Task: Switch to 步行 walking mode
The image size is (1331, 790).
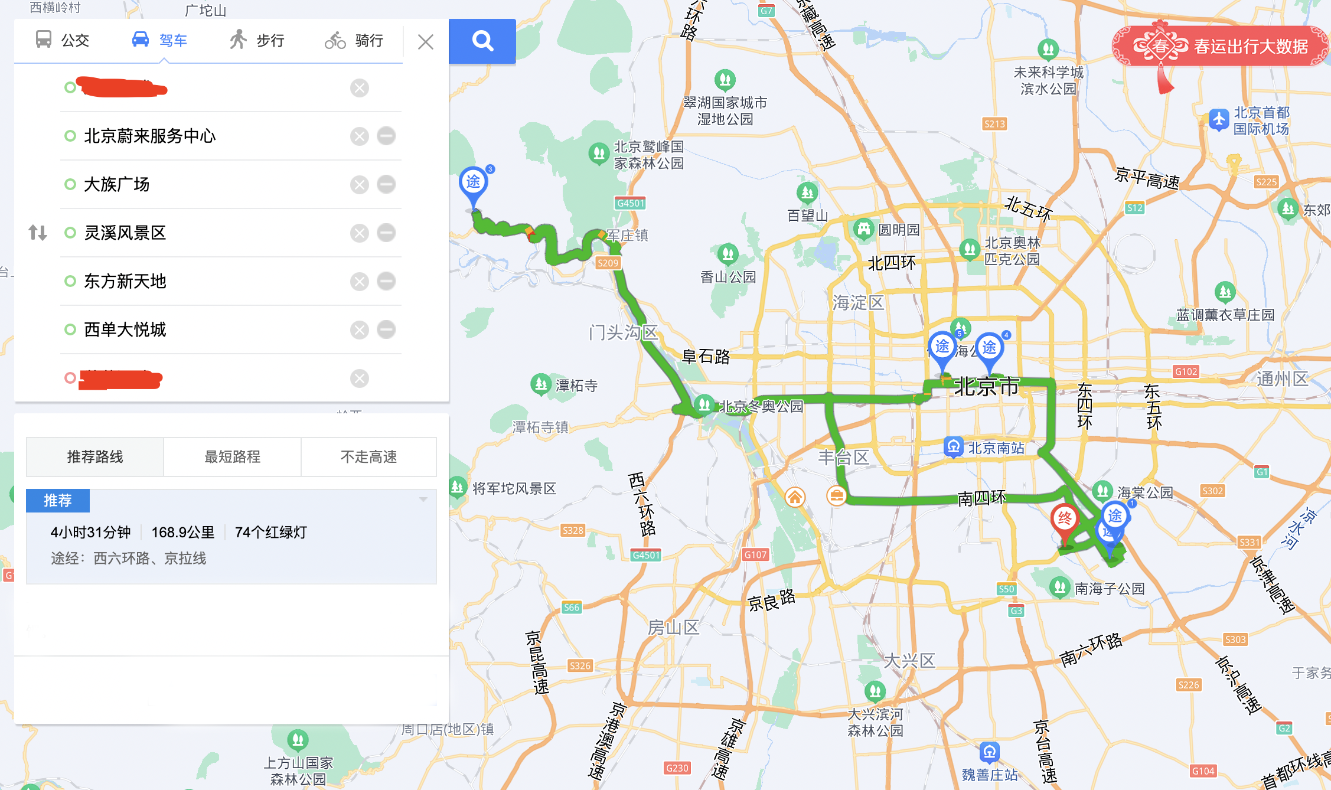Action: [257, 40]
